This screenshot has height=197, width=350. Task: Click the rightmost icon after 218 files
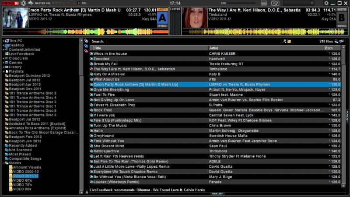click(x=342, y=41)
